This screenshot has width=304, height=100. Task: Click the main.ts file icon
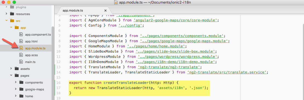pyautogui.click(x=21, y=62)
